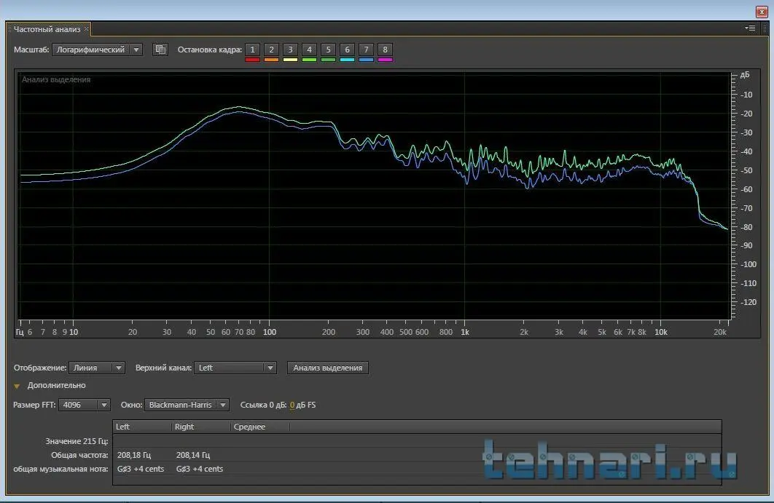Enable hold frame button 5
Image resolution: width=774 pixels, height=503 pixels.
tap(328, 49)
